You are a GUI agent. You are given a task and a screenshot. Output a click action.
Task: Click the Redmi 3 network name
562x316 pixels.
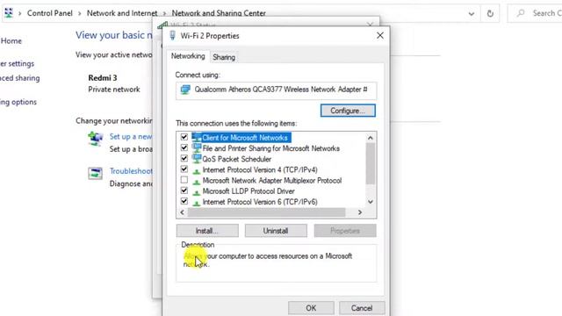103,78
